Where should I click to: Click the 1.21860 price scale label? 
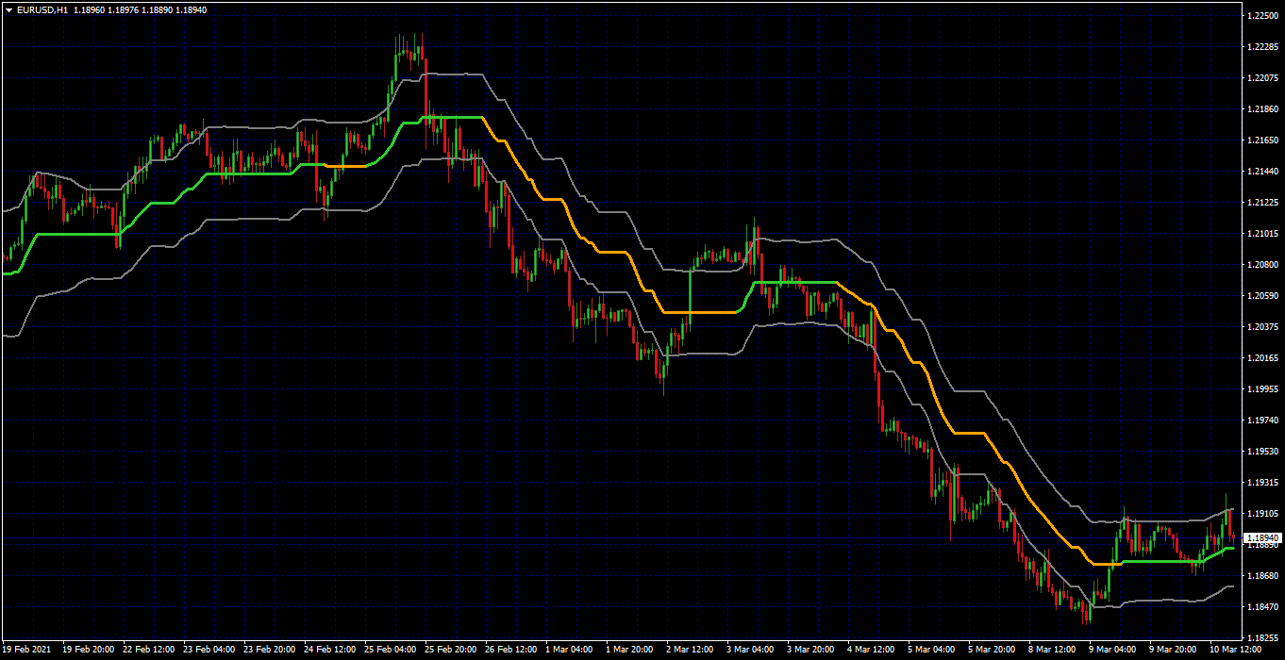click(x=1262, y=109)
